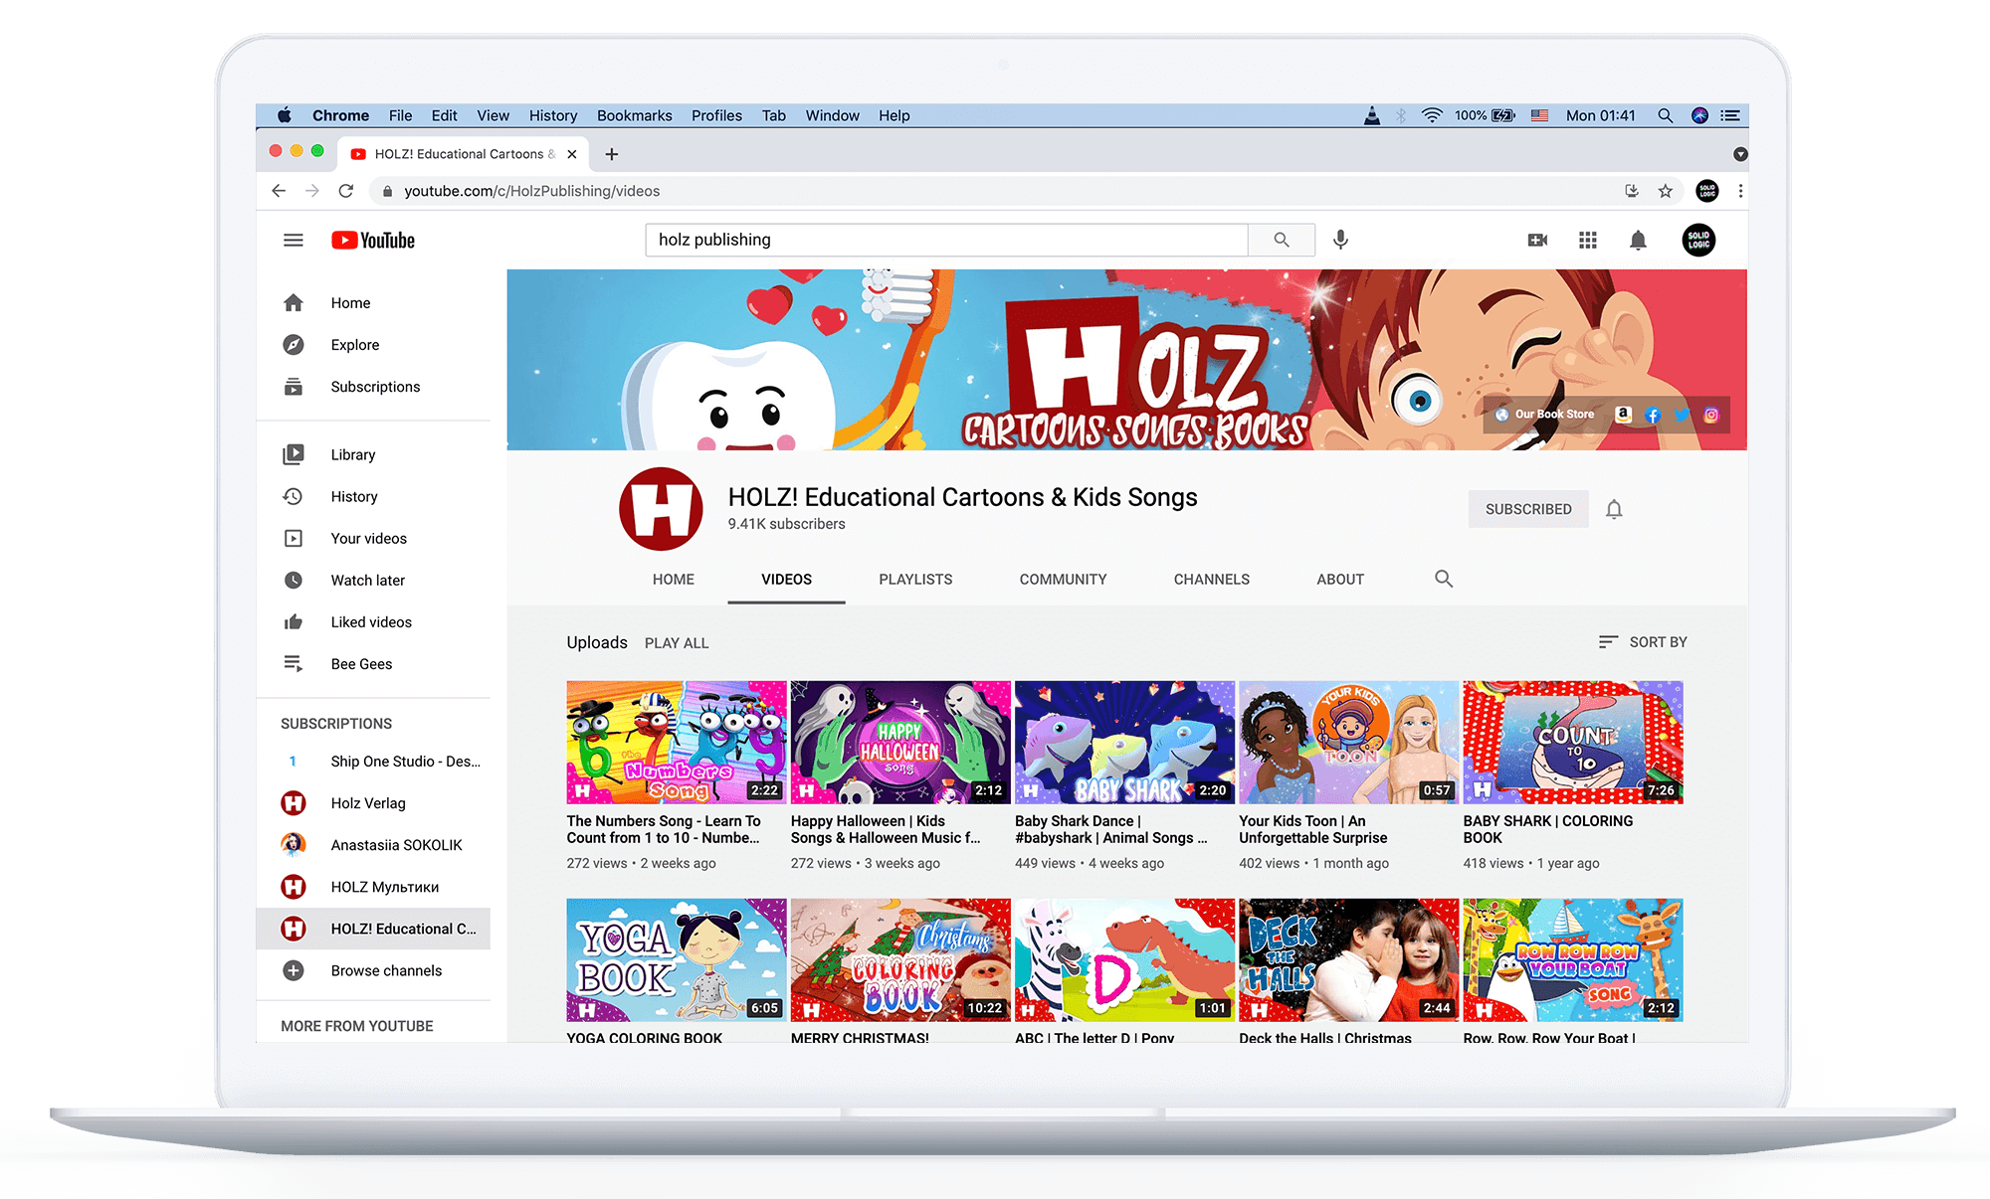Switch to the ABOUT tab
The image size is (1990, 1199).
coord(1340,579)
